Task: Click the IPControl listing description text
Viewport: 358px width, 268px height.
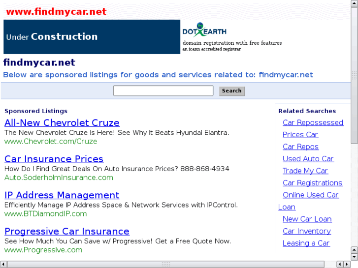Action: (x=121, y=205)
